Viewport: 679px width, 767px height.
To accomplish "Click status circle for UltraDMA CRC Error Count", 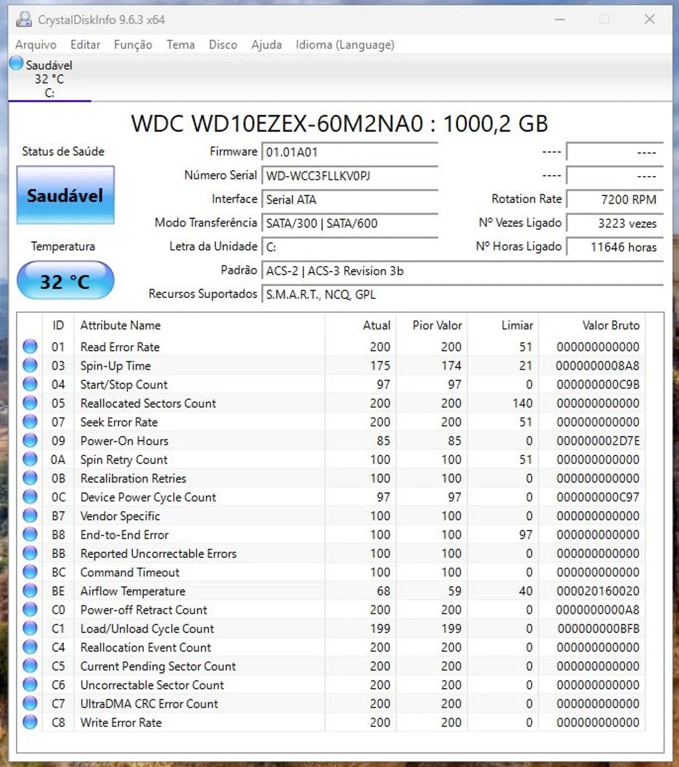I will point(30,703).
